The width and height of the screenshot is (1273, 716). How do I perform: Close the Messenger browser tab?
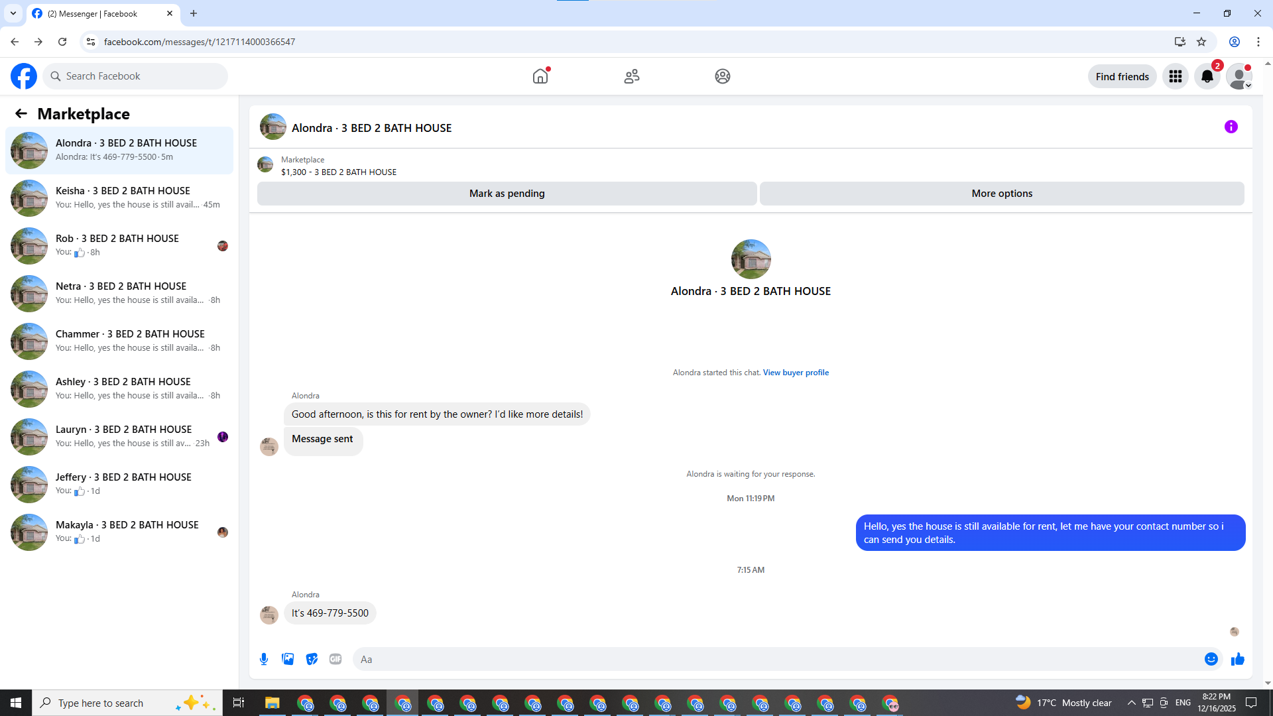tap(170, 13)
